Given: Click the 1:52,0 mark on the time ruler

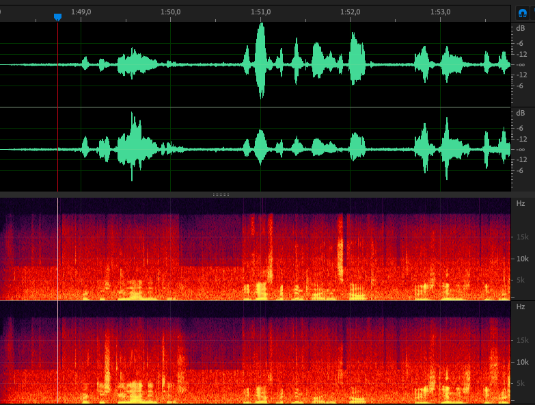Looking at the screenshot, I should pos(350,12).
